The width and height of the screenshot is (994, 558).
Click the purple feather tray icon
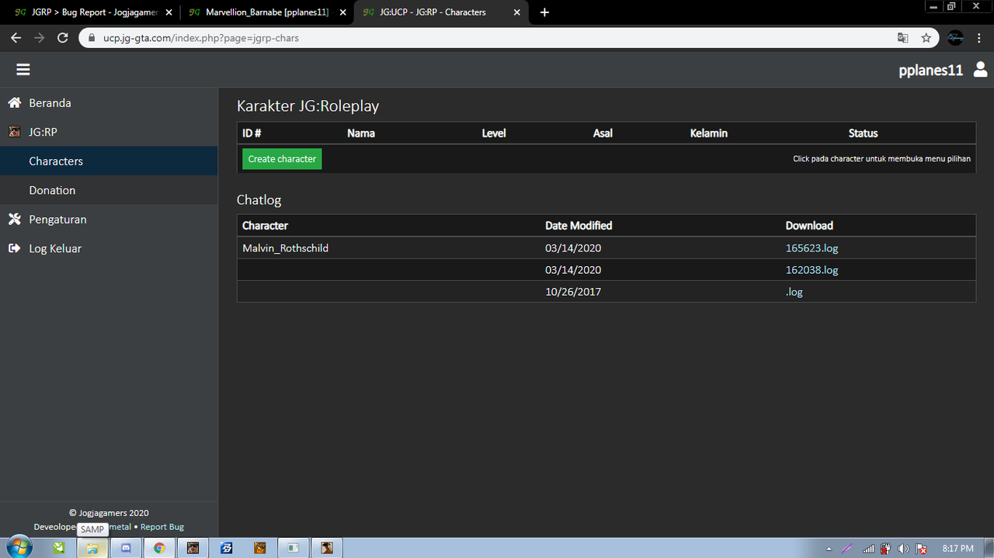pos(848,548)
